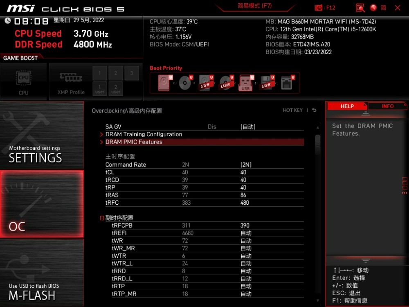The width and height of the screenshot is (409, 307).
Task: Click the XMP Profile memory icon
Action: coord(71,78)
